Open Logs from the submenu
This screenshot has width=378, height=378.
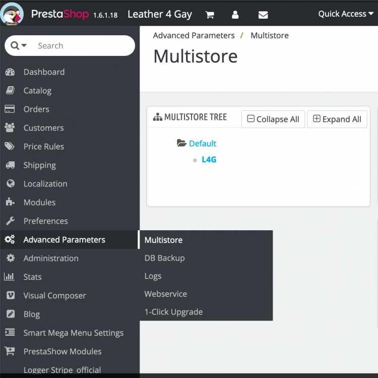(x=153, y=276)
